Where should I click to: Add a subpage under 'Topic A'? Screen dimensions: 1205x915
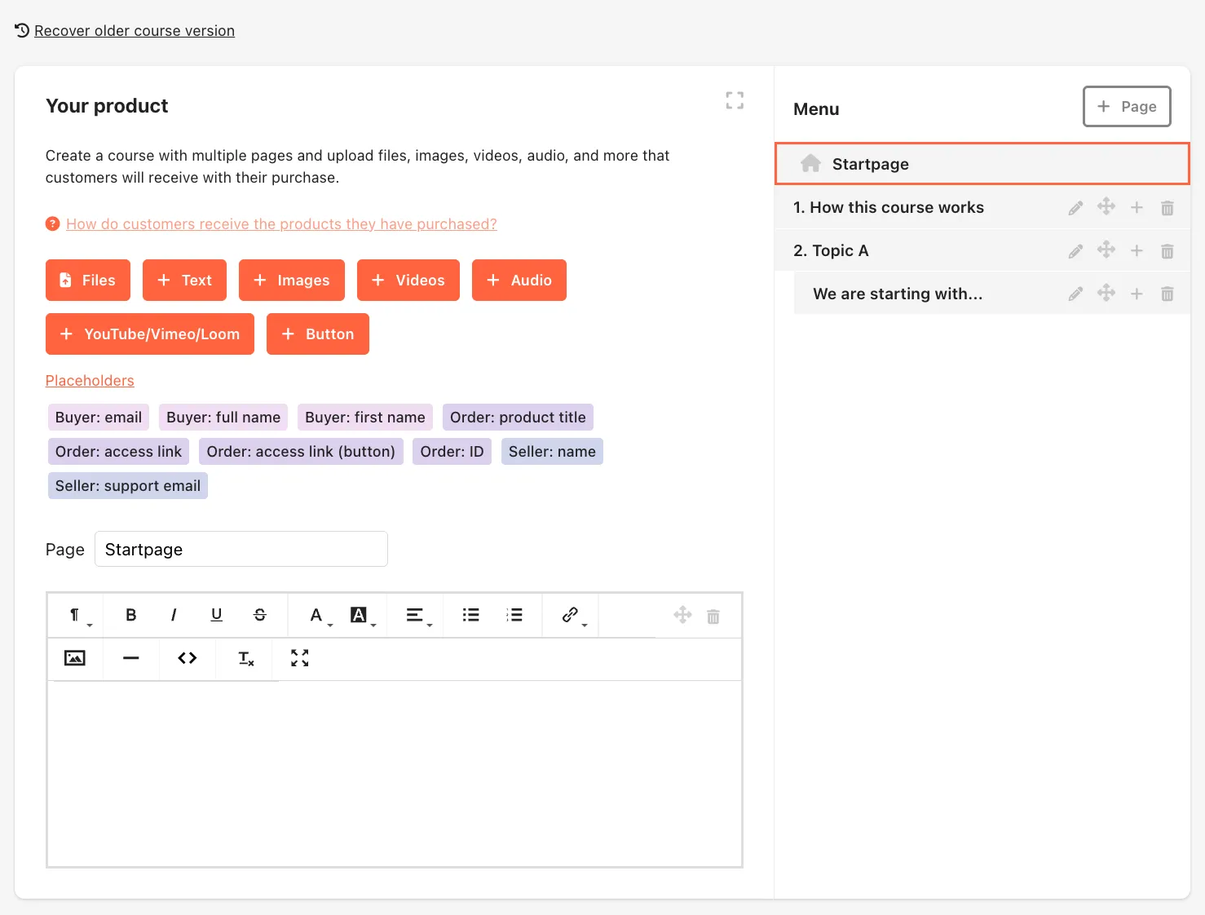(1137, 250)
